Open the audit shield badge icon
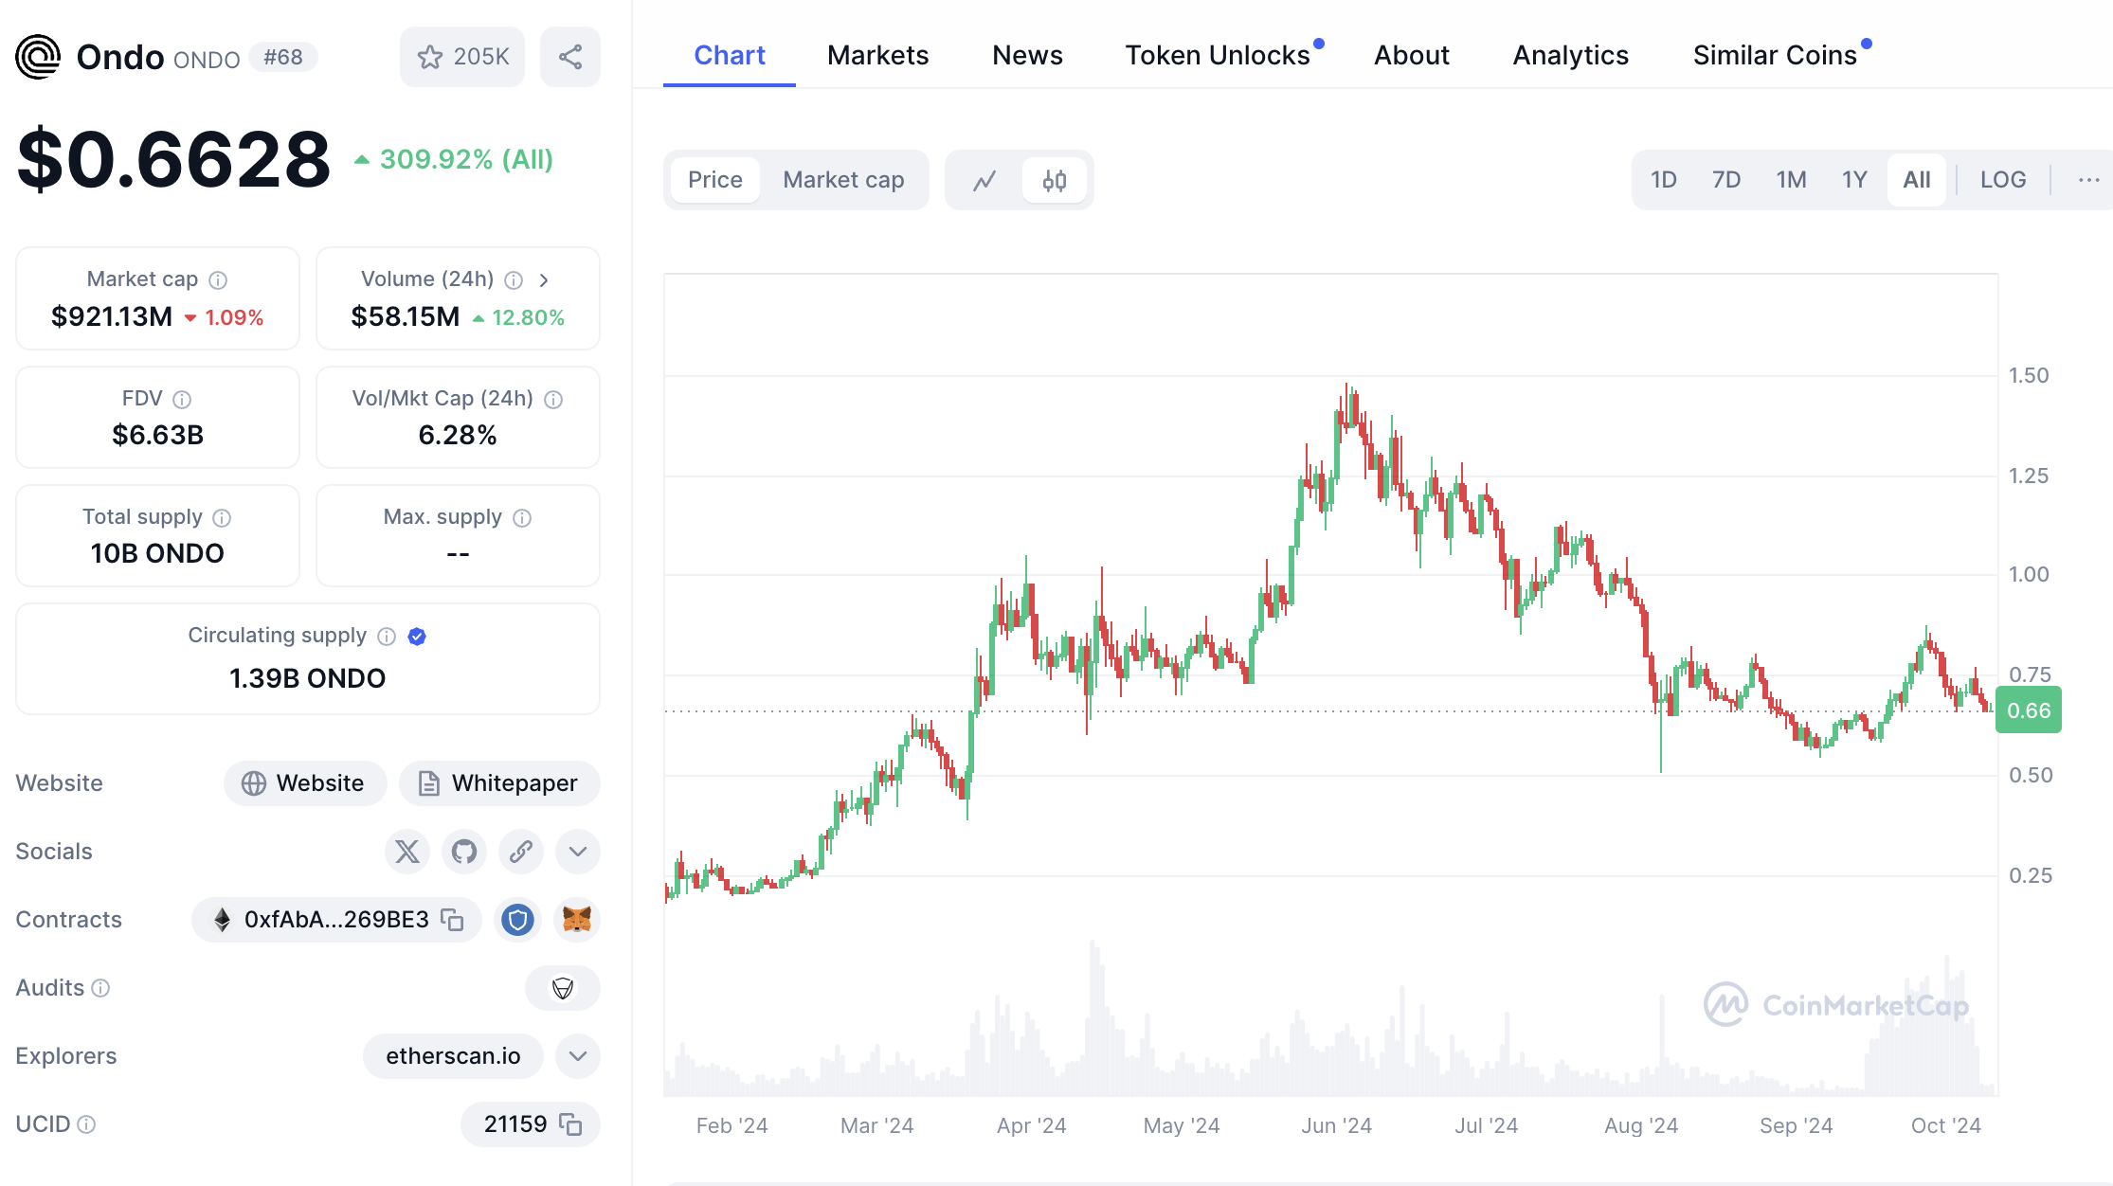The width and height of the screenshot is (2113, 1186). 563,988
